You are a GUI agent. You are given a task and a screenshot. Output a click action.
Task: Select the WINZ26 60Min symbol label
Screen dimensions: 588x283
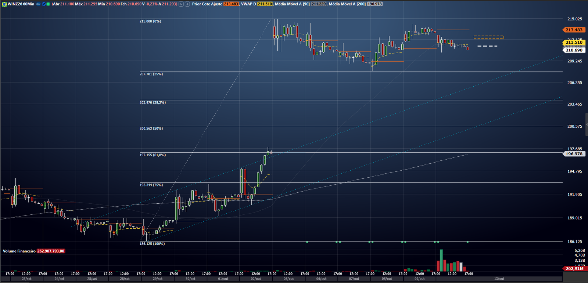tap(21, 4)
